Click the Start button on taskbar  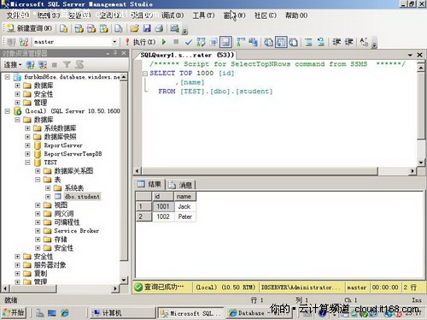14,313
